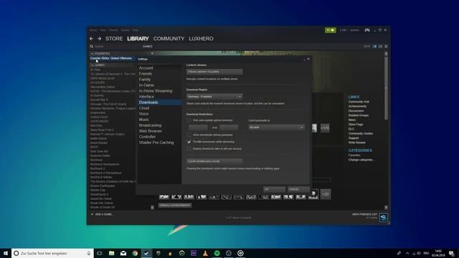Select Voice in Settings sidebar
Viewport: 459px width, 258px height.
coord(143,114)
